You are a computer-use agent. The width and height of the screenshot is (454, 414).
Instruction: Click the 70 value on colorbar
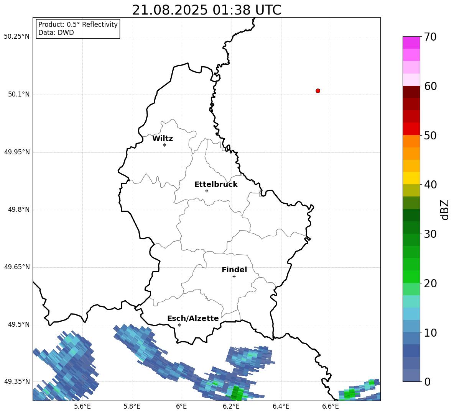click(430, 37)
